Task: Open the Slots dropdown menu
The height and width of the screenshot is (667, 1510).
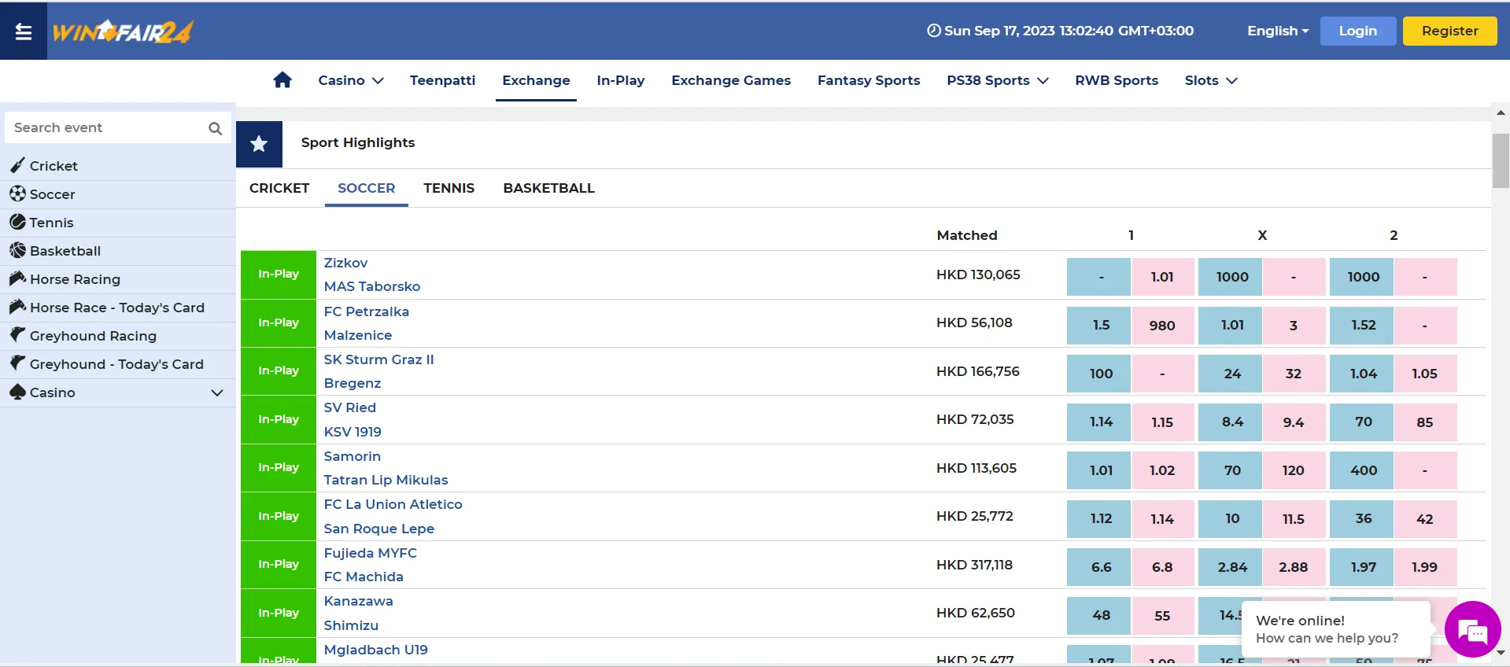Action: tap(1210, 80)
